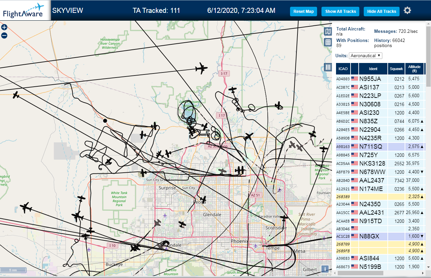Select the aircraft icon above Scottsdale
431x278 pixels.
(x=284, y=218)
